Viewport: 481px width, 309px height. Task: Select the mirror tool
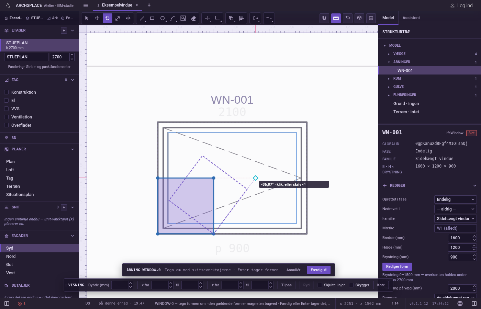[x=128, y=18]
